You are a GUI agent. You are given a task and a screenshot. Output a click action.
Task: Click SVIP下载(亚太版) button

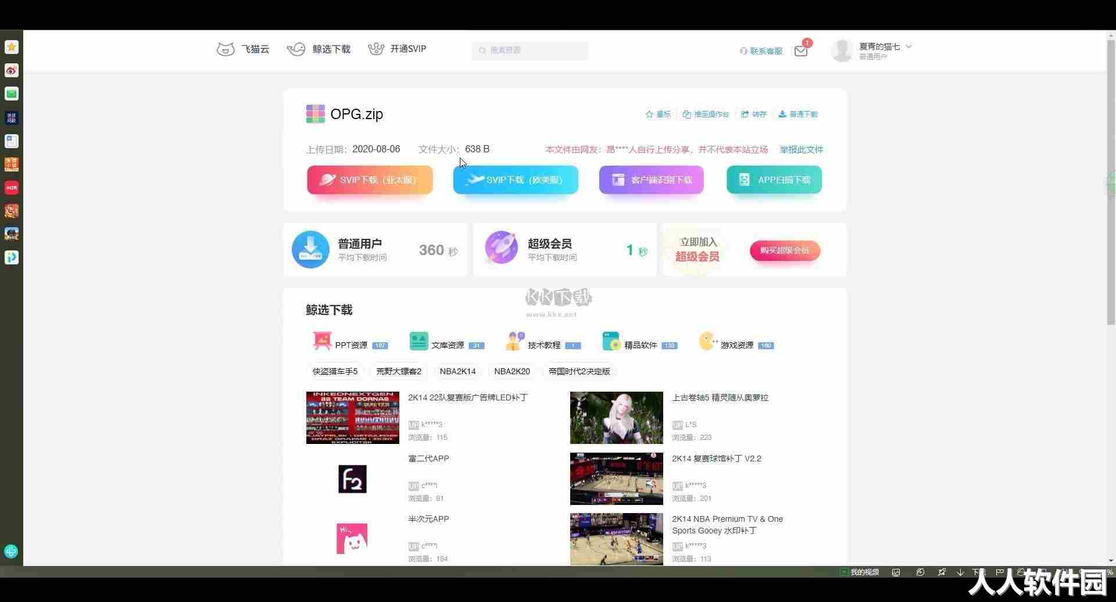tap(370, 180)
